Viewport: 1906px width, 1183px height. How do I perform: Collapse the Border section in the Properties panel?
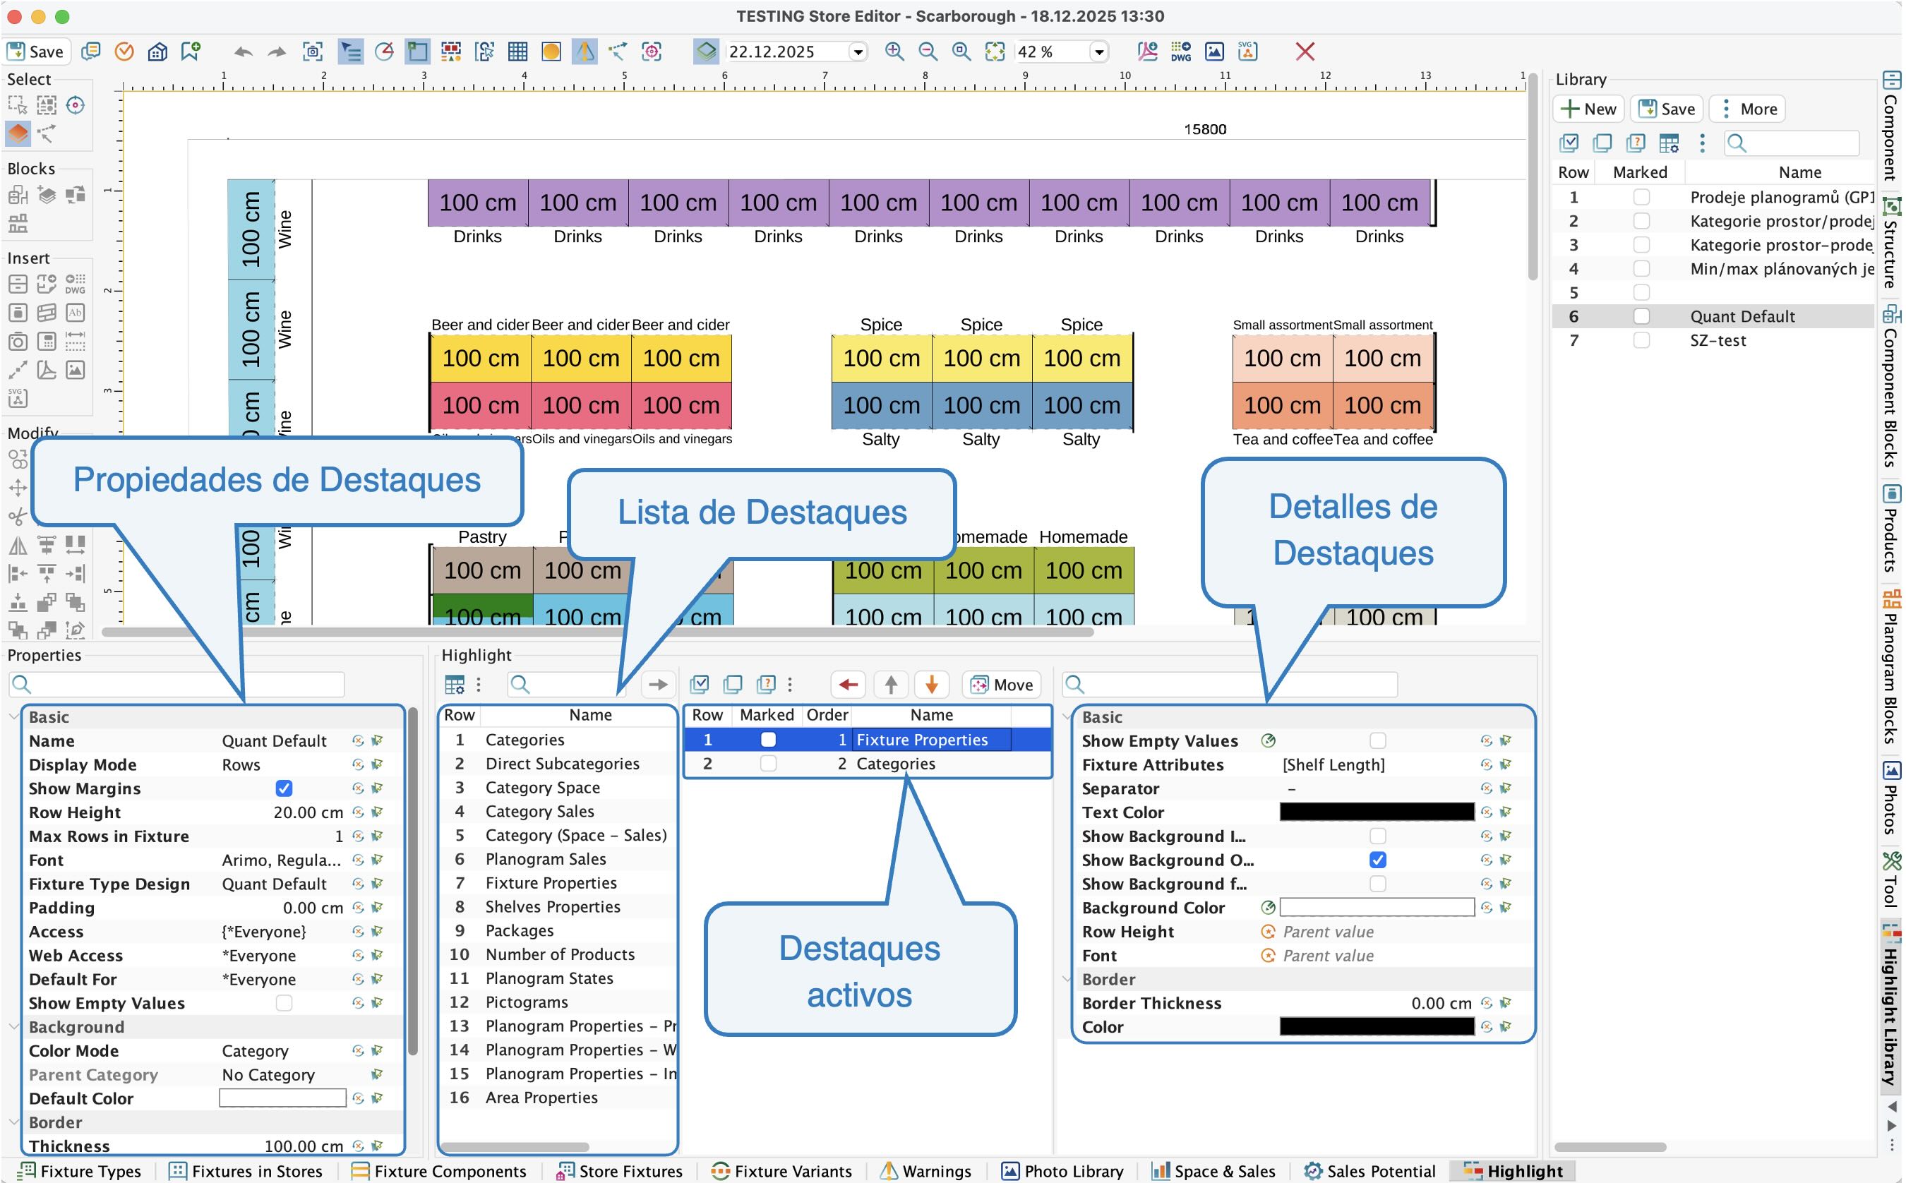(14, 1122)
